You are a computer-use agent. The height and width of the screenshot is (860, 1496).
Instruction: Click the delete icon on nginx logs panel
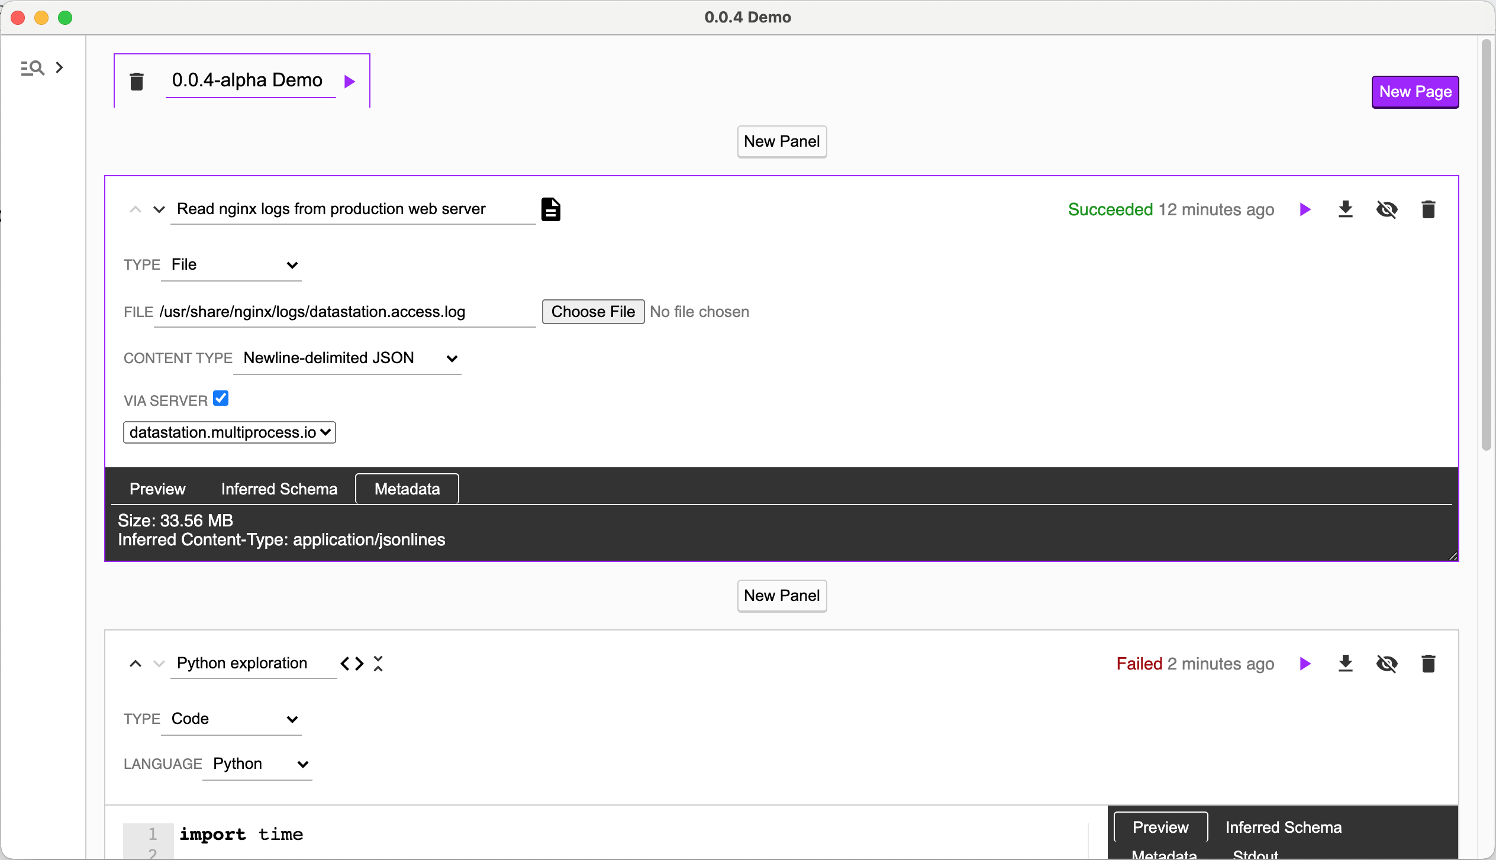[x=1428, y=209]
